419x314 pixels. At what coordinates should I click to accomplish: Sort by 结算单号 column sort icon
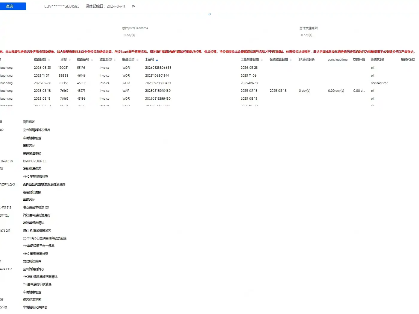coord(92,60)
